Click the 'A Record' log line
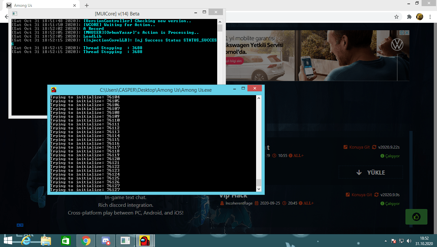 click(58, 29)
